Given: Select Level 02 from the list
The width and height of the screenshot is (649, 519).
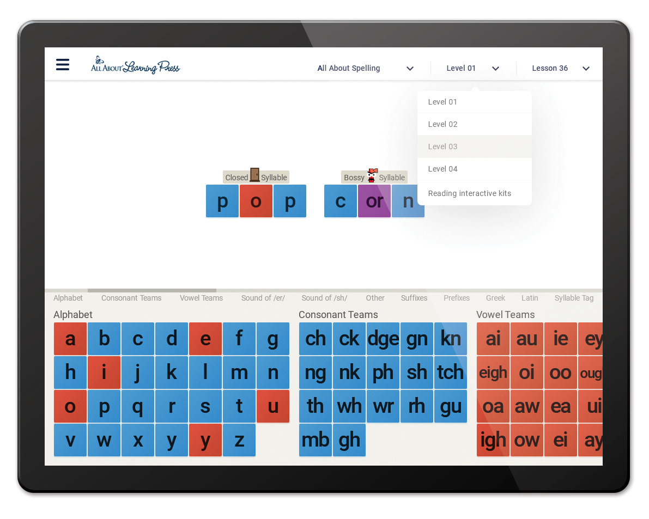Looking at the screenshot, I should coord(474,124).
